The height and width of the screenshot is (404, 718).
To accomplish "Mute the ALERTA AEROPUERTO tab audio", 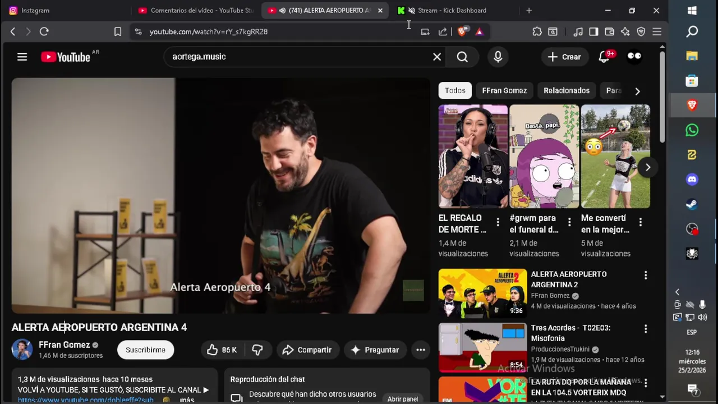I will 282,10.
